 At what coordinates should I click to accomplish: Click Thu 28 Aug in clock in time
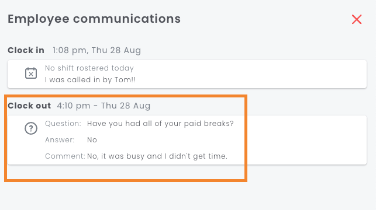coord(116,50)
